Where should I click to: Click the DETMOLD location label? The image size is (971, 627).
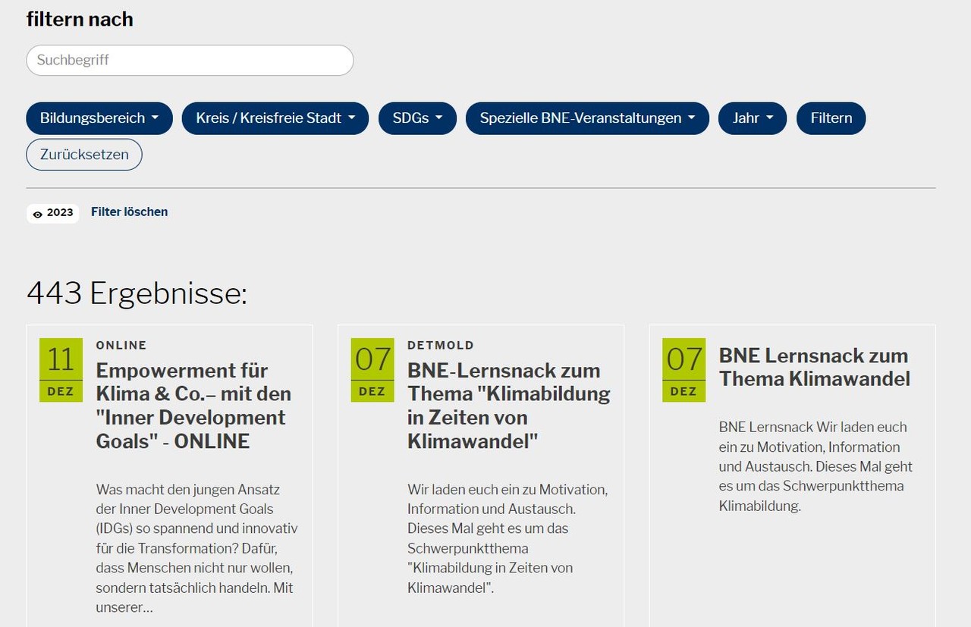pyautogui.click(x=441, y=345)
